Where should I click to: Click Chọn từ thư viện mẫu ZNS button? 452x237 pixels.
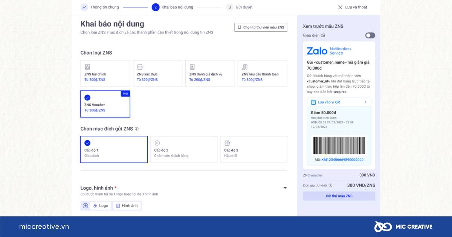(x=261, y=27)
